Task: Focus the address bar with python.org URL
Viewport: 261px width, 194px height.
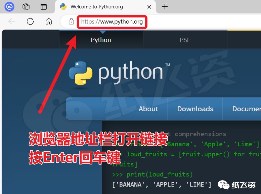Action: point(112,22)
